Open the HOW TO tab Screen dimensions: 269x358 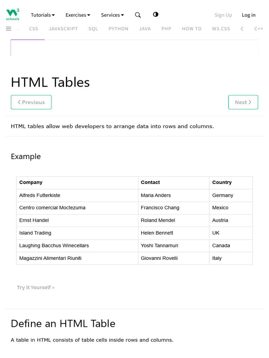click(192, 29)
